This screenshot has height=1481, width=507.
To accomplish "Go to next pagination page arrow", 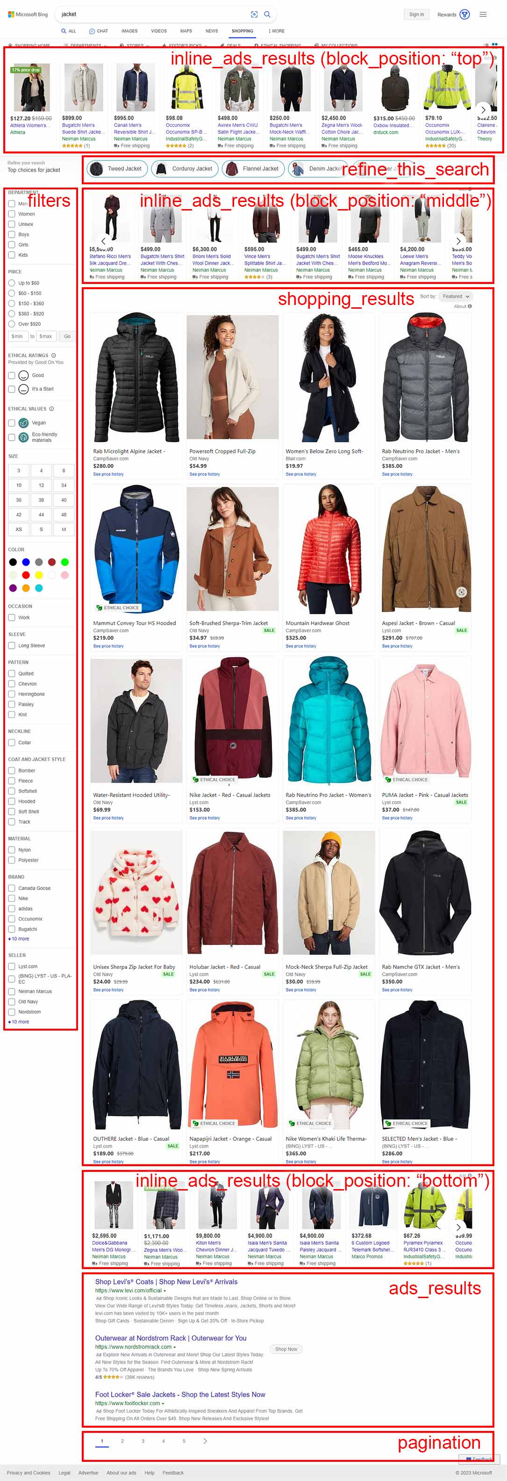I will tap(205, 1441).
